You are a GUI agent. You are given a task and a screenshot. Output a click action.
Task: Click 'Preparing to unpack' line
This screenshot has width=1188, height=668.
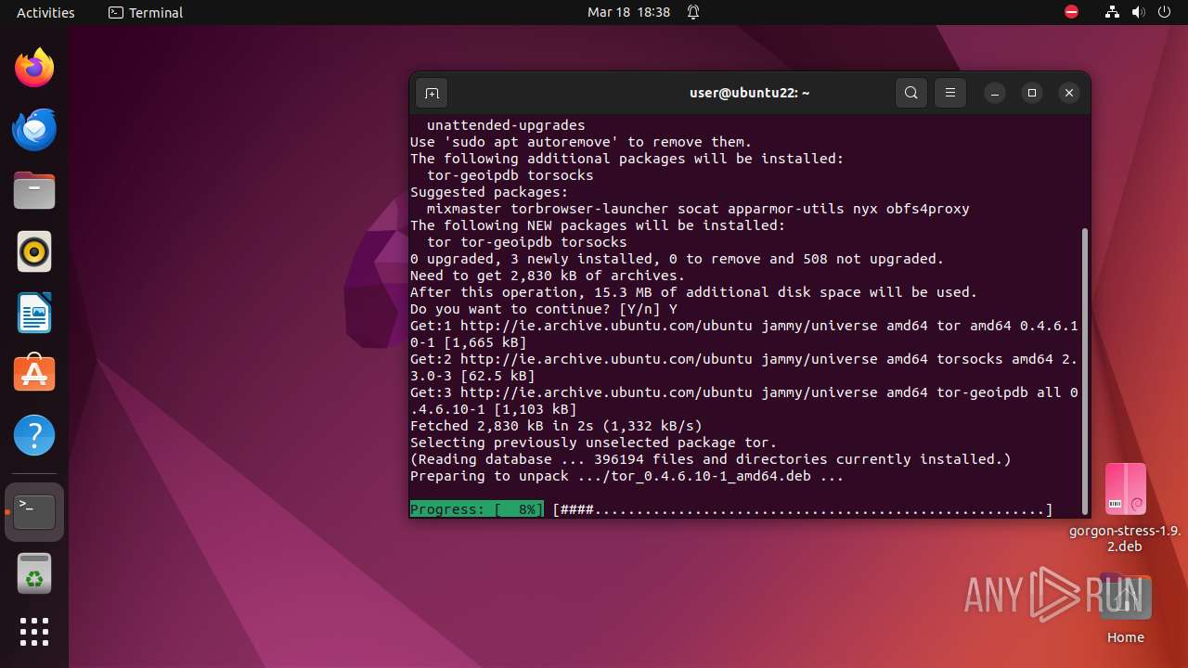[x=626, y=476]
